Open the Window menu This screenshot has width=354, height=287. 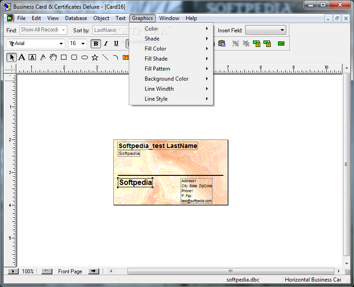(169, 18)
